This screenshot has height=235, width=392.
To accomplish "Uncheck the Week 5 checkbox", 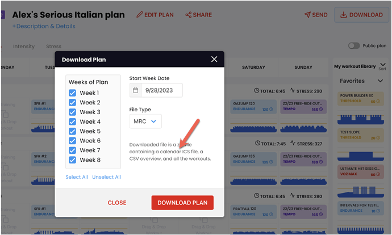I will click(x=73, y=131).
